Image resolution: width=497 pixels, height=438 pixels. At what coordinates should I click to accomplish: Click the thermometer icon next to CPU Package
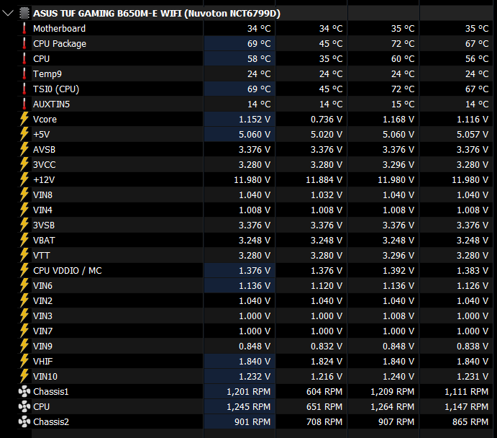click(x=24, y=43)
